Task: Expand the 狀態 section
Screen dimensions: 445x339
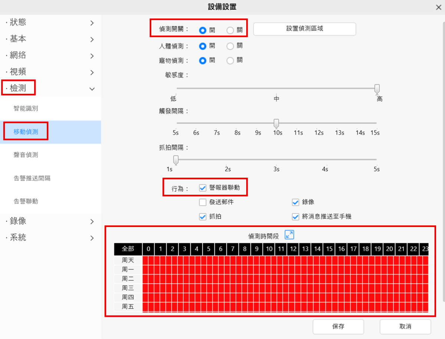Action: [x=50, y=23]
